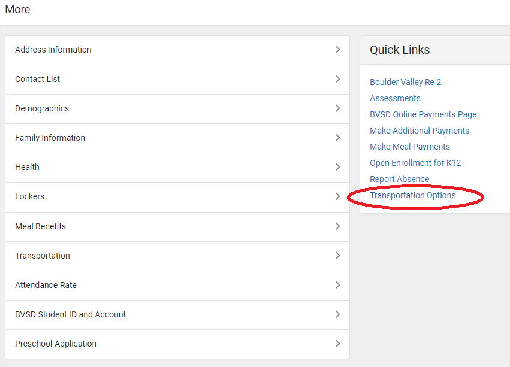Open BVSD Online Payments Page link
The width and height of the screenshot is (510, 367).
point(423,114)
